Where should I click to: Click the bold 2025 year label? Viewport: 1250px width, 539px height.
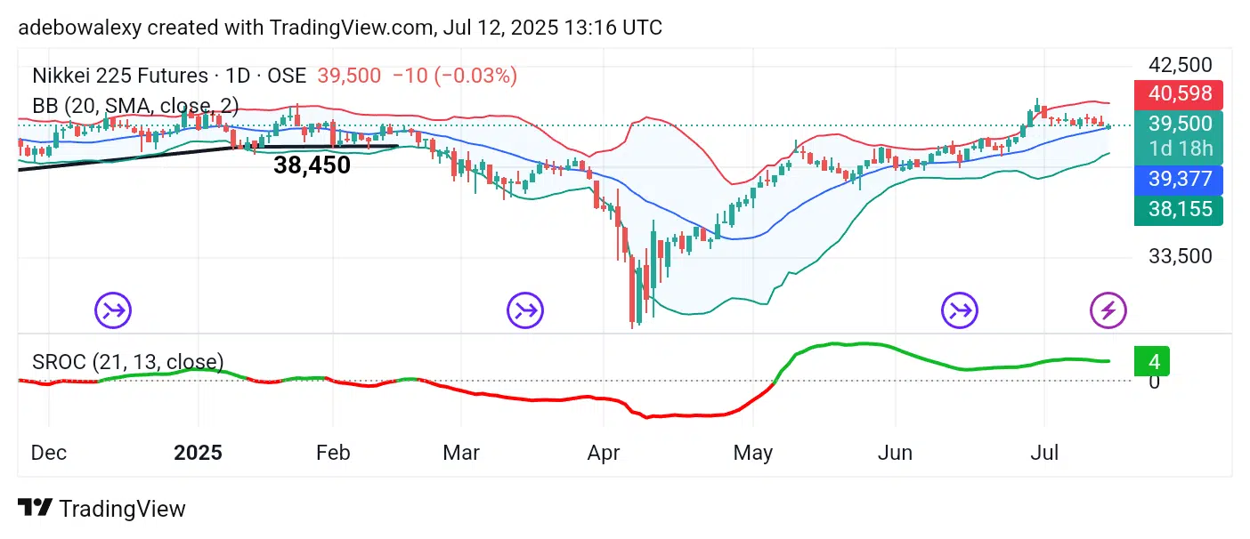(x=198, y=453)
